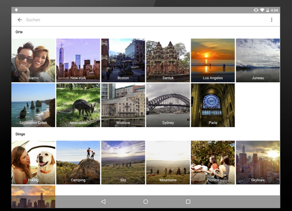Select the New York photo thumbnail
This screenshot has width=292, height=211.
pos(78,60)
